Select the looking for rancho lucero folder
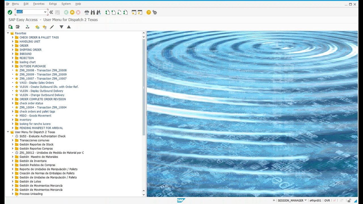The image size is (363, 204). [x=35, y=124]
